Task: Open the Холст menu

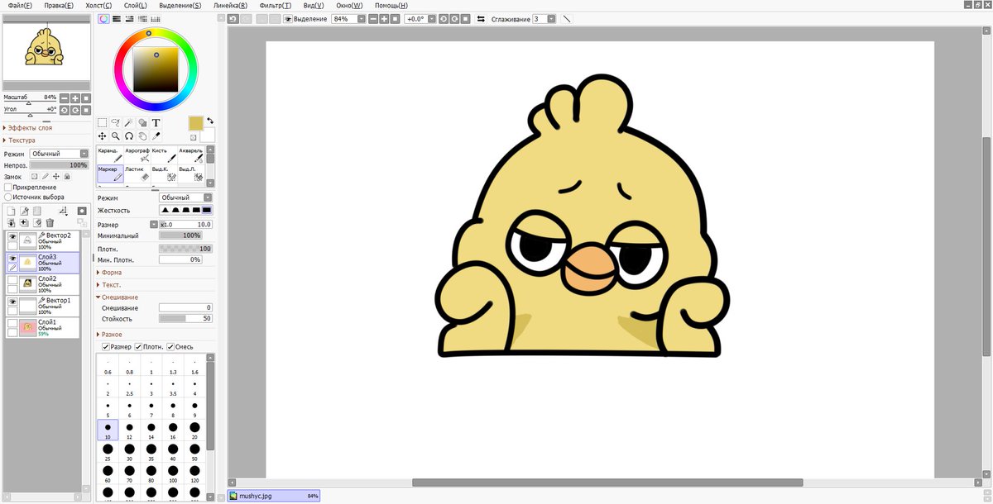Action: pyautogui.click(x=98, y=5)
